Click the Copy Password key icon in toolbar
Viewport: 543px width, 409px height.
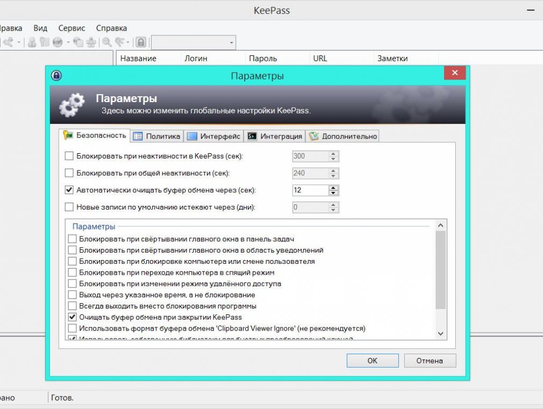(44, 42)
